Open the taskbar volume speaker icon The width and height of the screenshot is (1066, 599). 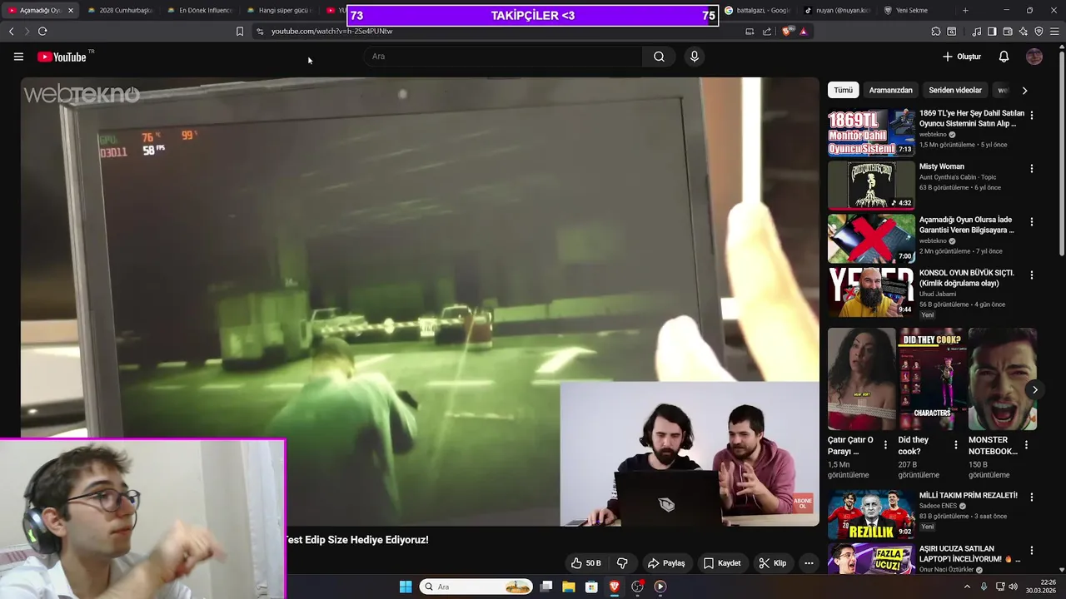coord(1014,587)
